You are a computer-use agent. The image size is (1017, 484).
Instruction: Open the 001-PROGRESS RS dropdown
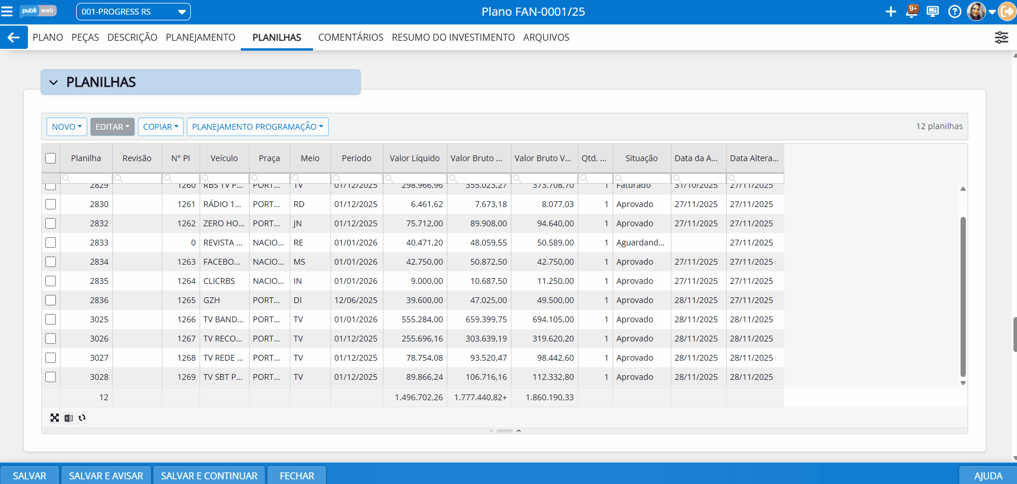click(133, 12)
